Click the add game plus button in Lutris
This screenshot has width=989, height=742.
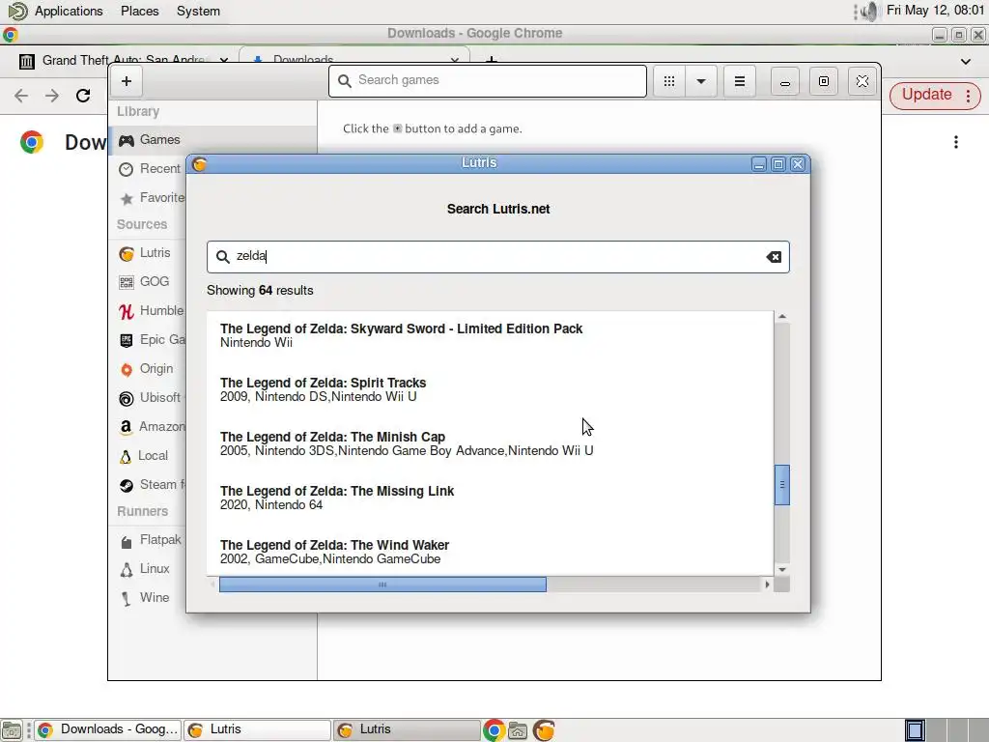tap(127, 81)
